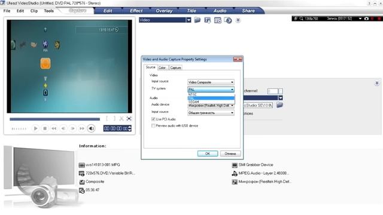
Task: Collapse the options panel chevron
Action: pyautogui.click(x=377, y=83)
